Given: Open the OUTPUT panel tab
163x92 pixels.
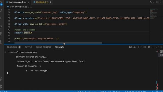Looking at the screenshot, I should pyautogui.click(x=28, y=47).
